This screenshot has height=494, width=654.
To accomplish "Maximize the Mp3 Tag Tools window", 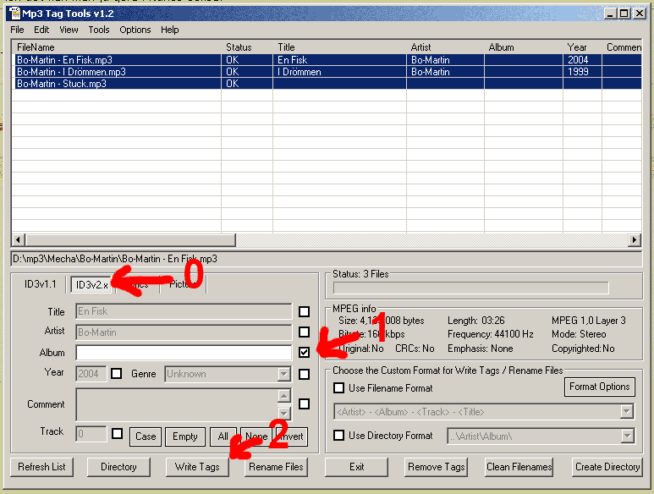I will click(x=624, y=14).
